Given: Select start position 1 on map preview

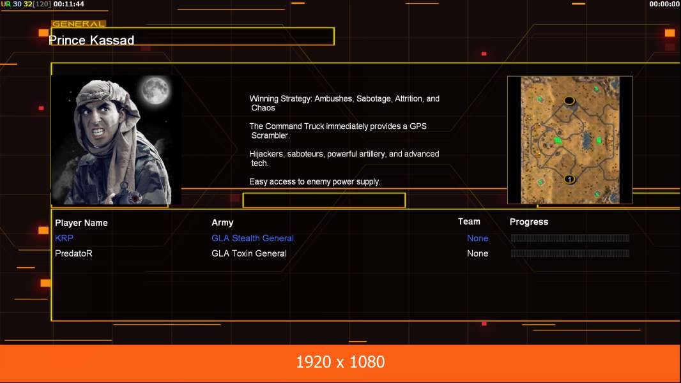Looking at the screenshot, I should tap(569, 179).
